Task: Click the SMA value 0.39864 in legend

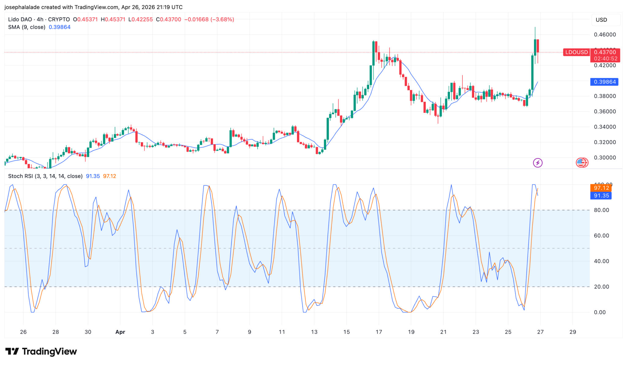Action: click(x=60, y=27)
